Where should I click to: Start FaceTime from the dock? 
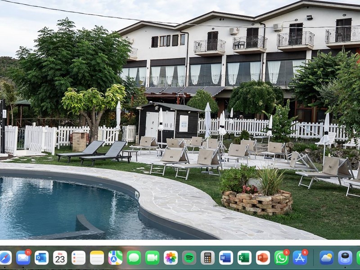(152, 258)
